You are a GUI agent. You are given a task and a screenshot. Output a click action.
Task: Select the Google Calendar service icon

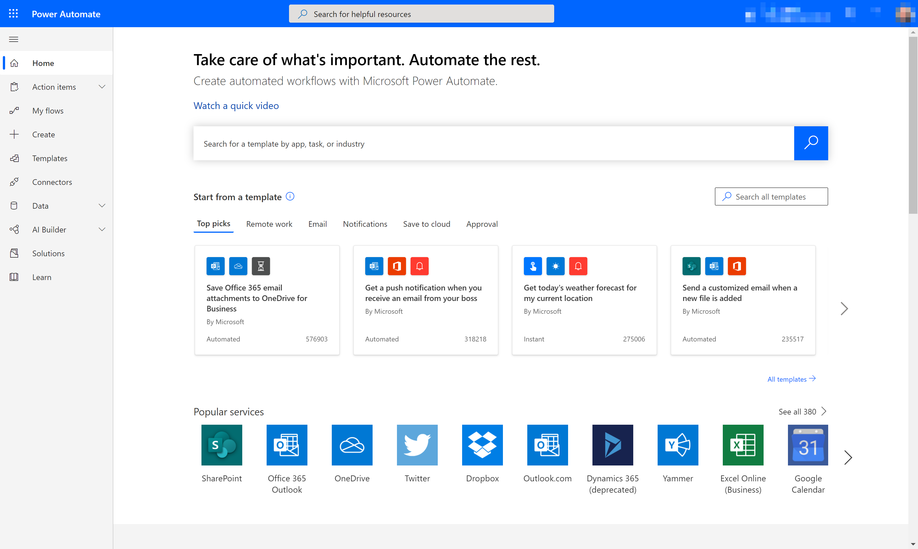pyautogui.click(x=808, y=445)
